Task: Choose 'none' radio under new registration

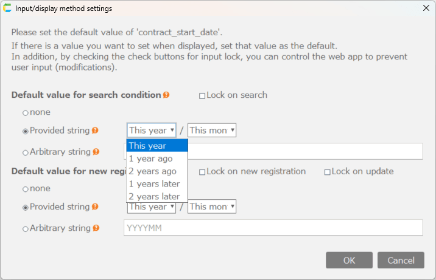Action: 26,189
